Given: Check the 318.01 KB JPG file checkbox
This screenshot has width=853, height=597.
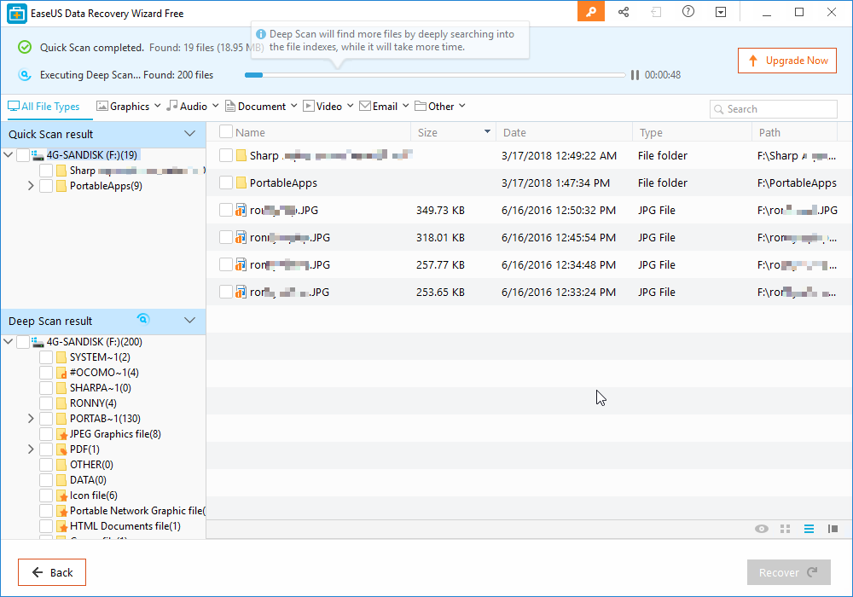Looking at the screenshot, I should 226,237.
